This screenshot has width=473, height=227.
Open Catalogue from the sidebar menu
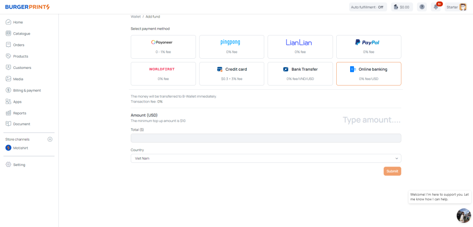point(21,33)
